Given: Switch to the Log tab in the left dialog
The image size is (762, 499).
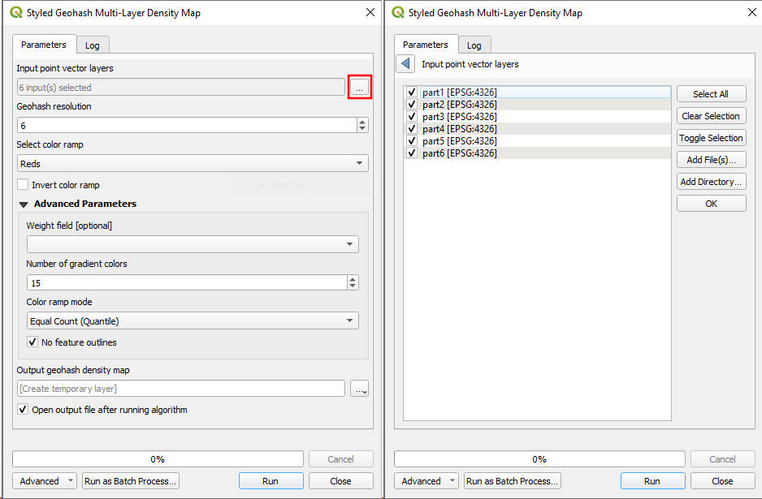Looking at the screenshot, I should tap(93, 45).
